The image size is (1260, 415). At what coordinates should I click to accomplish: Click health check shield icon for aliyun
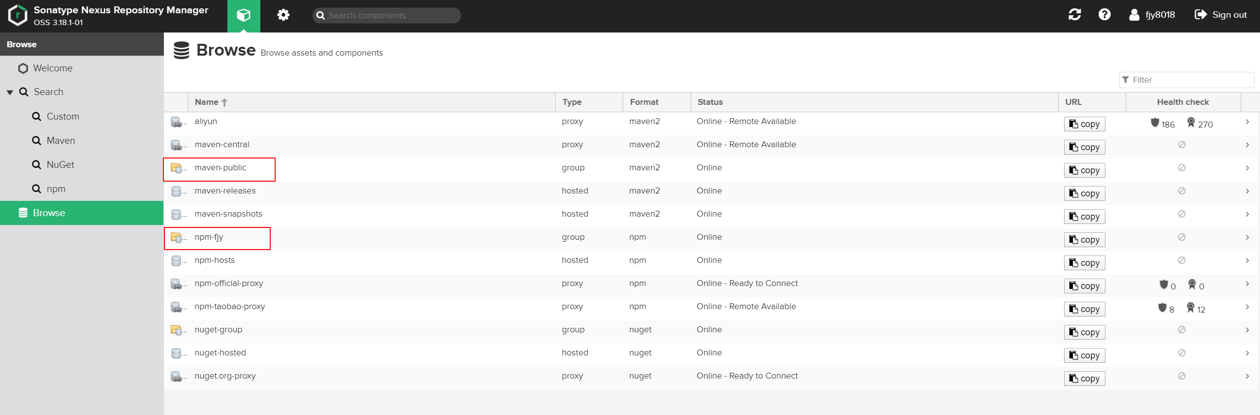pos(1155,123)
